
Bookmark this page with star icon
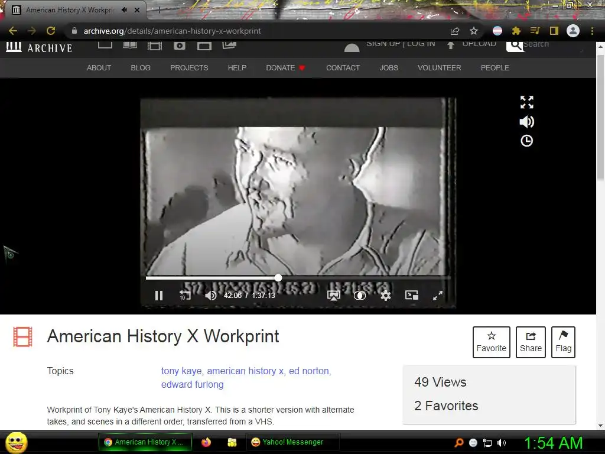pos(474,31)
